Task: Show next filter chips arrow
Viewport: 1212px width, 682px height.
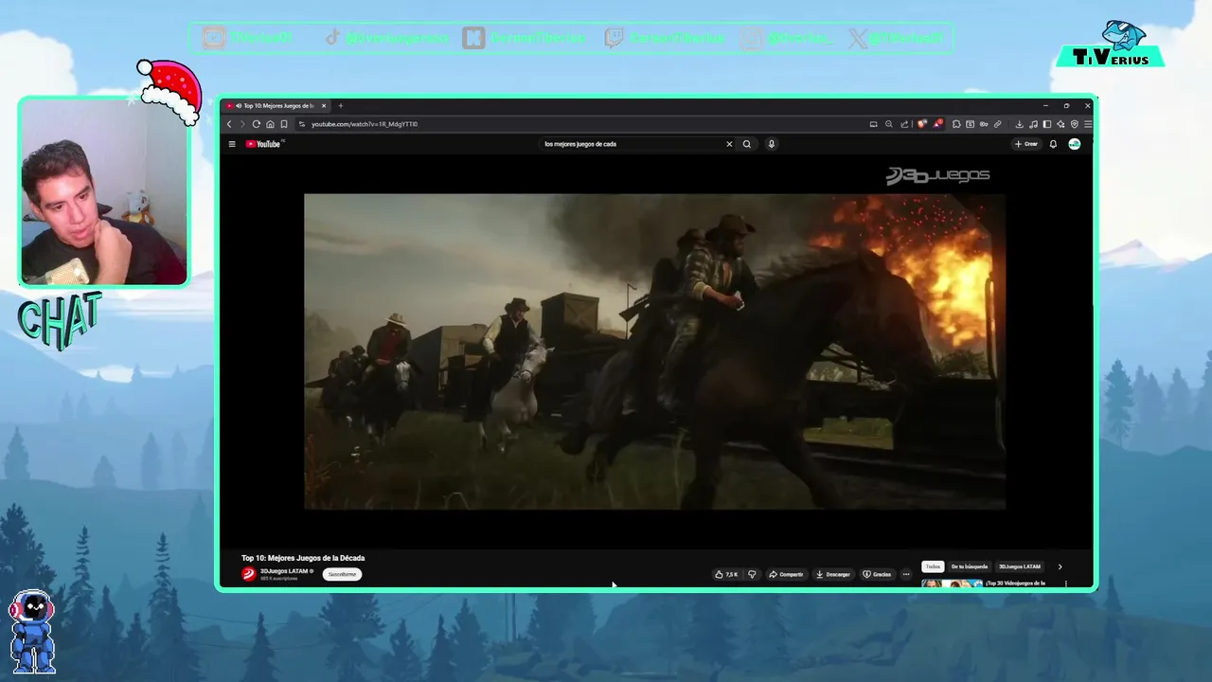Action: tap(1060, 566)
